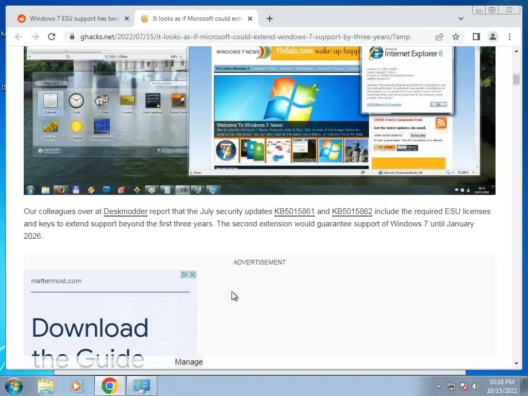This screenshot has width=528, height=396.
Task: Click the Windows 7 screenshot image
Action: tap(259, 121)
